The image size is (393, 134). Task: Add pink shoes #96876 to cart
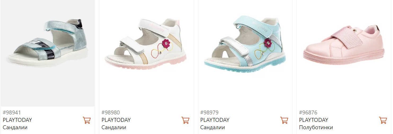tap(383, 120)
